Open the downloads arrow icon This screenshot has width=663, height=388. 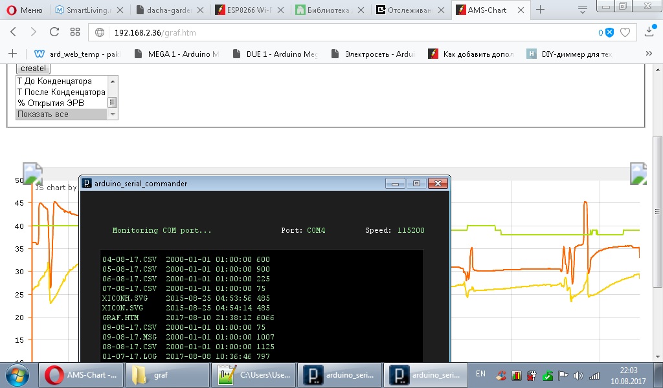(650, 32)
